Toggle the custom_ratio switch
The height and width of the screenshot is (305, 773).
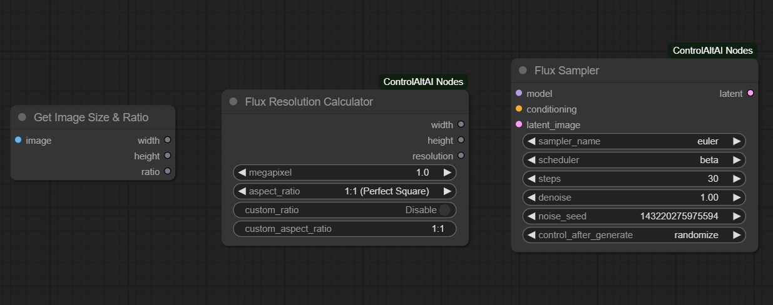pos(444,210)
